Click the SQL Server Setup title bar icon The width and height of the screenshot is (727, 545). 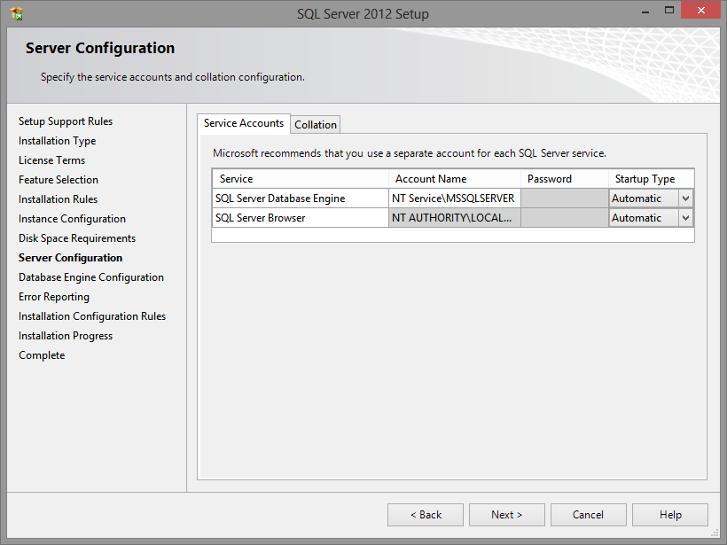(x=16, y=13)
